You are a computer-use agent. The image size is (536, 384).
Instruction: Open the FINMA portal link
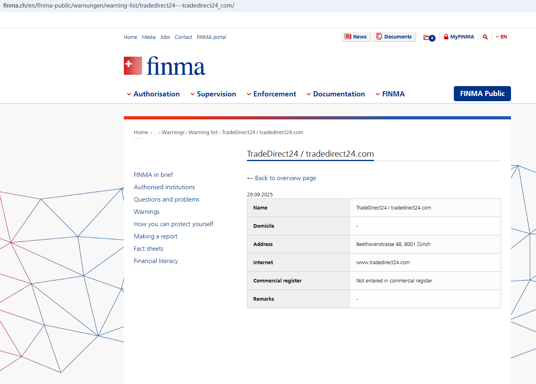[x=212, y=37]
